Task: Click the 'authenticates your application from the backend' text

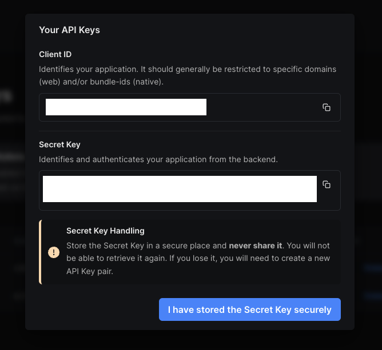Action: 185,159
